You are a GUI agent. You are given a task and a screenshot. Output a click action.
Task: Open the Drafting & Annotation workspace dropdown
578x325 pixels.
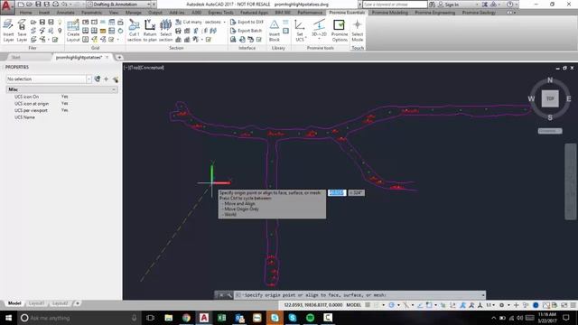(149, 5)
